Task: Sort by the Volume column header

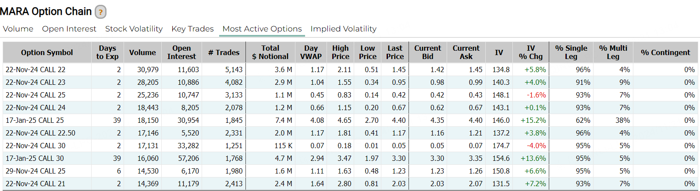Action: click(142, 52)
